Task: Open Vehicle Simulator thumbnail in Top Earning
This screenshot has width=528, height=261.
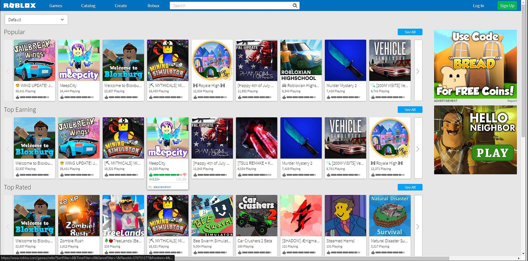Action: 346,138
